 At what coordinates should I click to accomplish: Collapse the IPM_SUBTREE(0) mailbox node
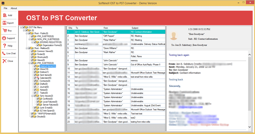(x=30, y=63)
